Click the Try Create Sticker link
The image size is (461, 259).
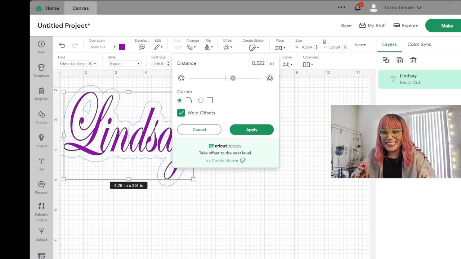225,160
